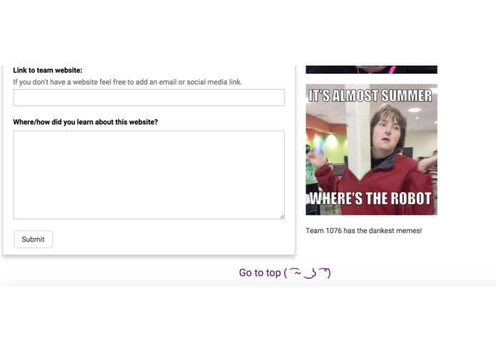
Task: Select the 'Where/how did you learn about this website?' label
Action: tap(86, 122)
